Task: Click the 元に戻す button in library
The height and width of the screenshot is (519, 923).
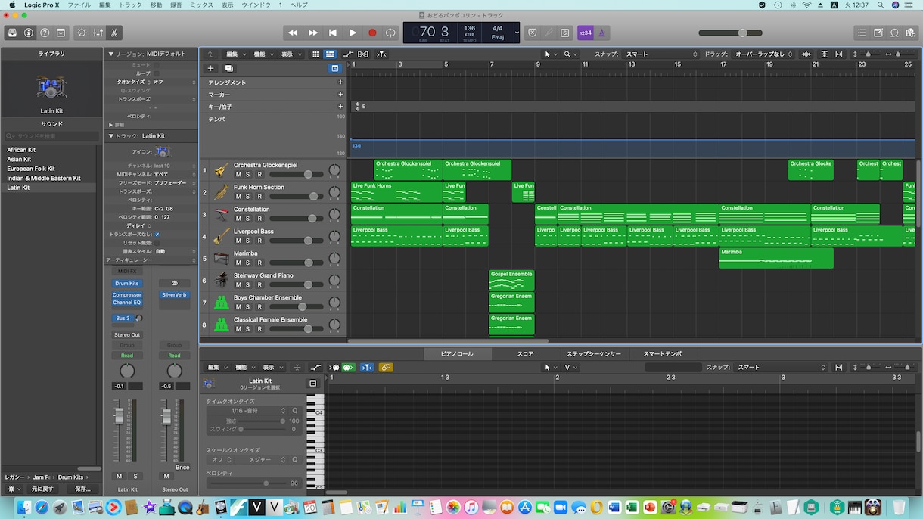Action: [x=42, y=489]
